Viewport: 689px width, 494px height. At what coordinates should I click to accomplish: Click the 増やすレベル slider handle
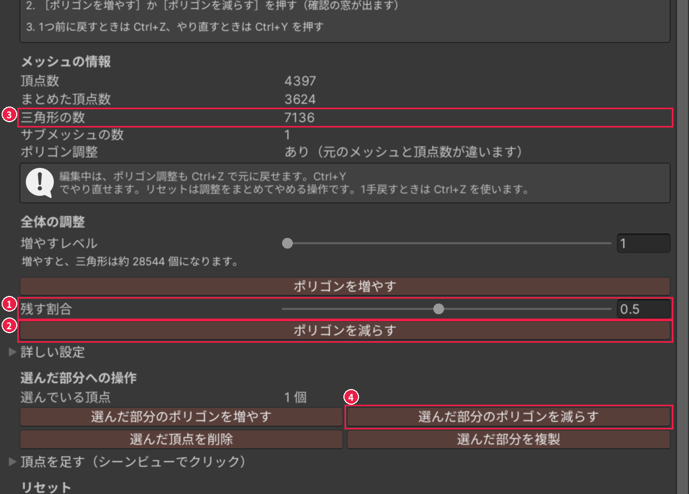(287, 243)
